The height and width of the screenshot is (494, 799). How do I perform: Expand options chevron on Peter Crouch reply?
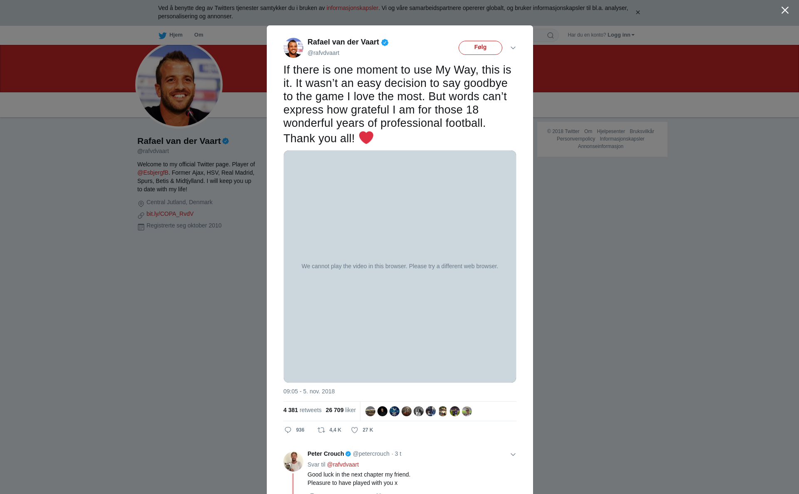tap(513, 454)
